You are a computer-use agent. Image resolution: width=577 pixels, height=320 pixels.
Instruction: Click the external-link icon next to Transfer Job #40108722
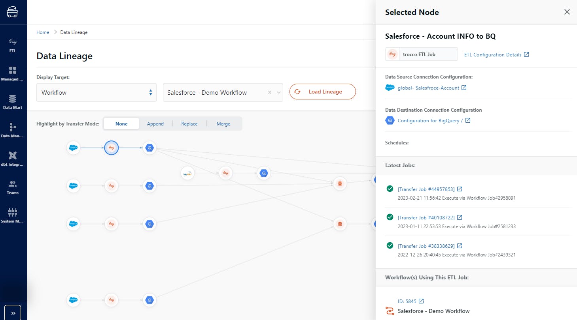click(460, 217)
